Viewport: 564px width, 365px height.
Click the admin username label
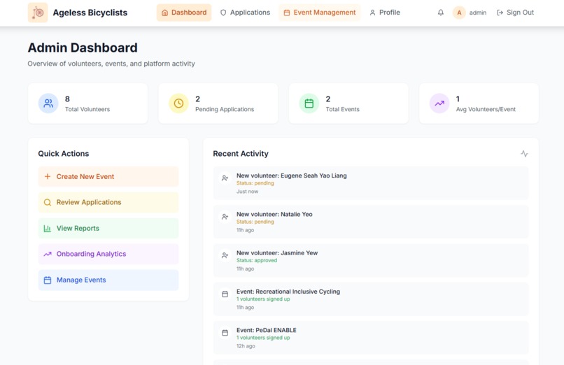point(478,13)
